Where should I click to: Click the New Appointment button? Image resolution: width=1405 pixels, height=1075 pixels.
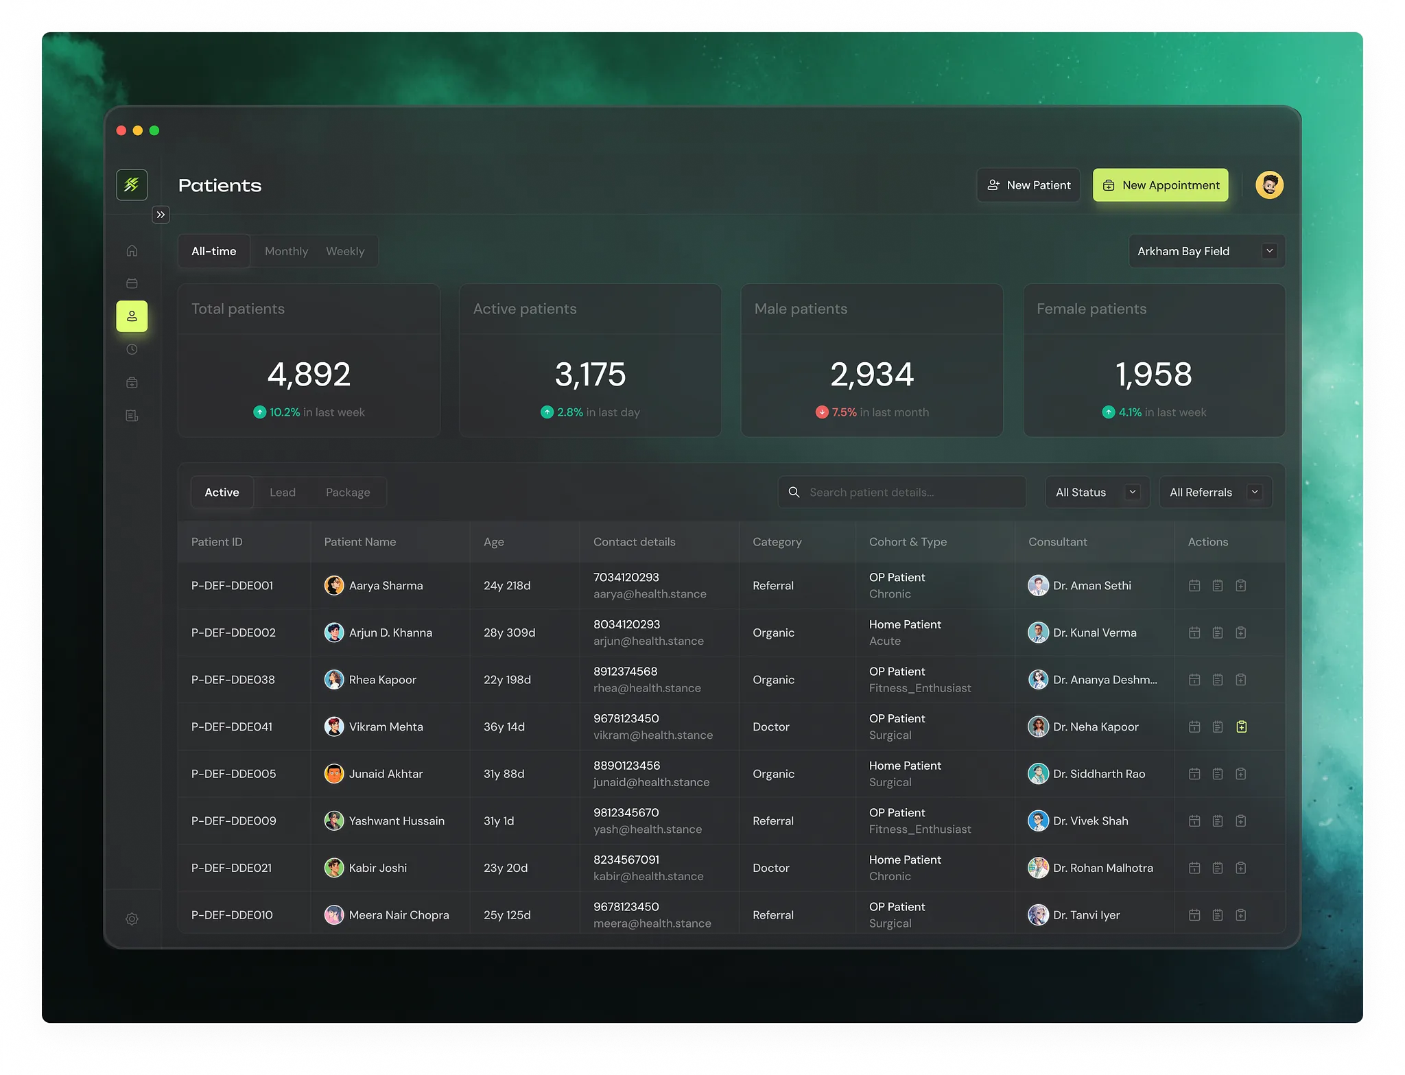tap(1160, 185)
